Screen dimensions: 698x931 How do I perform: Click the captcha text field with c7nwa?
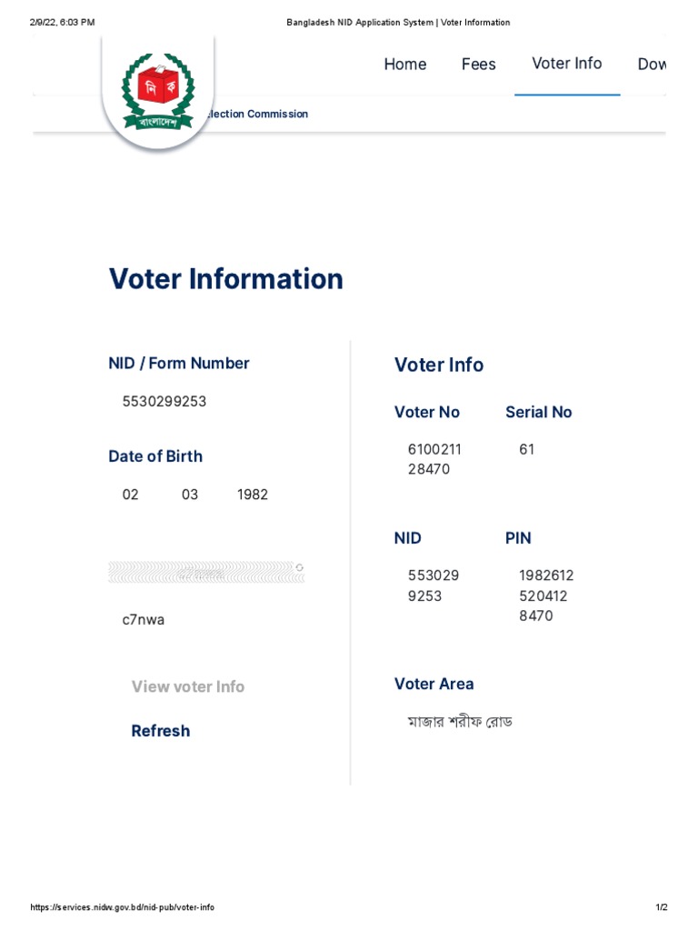pos(144,620)
